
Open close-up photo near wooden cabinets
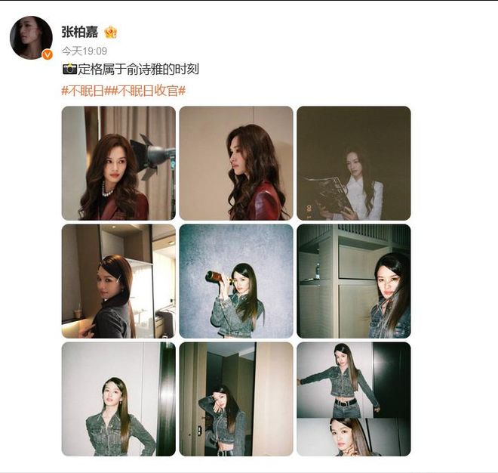[353, 281]
